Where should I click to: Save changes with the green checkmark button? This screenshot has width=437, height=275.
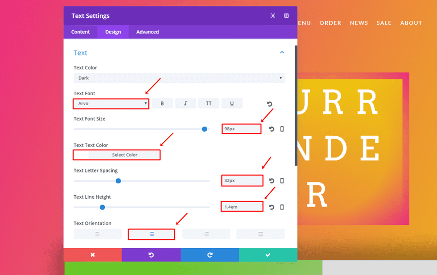268,255
